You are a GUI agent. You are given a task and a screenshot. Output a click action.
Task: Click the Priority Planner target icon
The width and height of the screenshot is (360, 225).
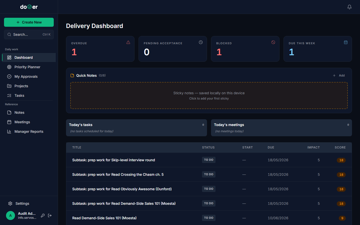(9, 67)
